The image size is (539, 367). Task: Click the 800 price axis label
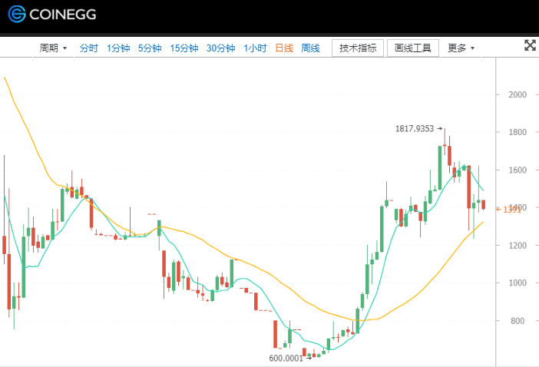(518, 321)
